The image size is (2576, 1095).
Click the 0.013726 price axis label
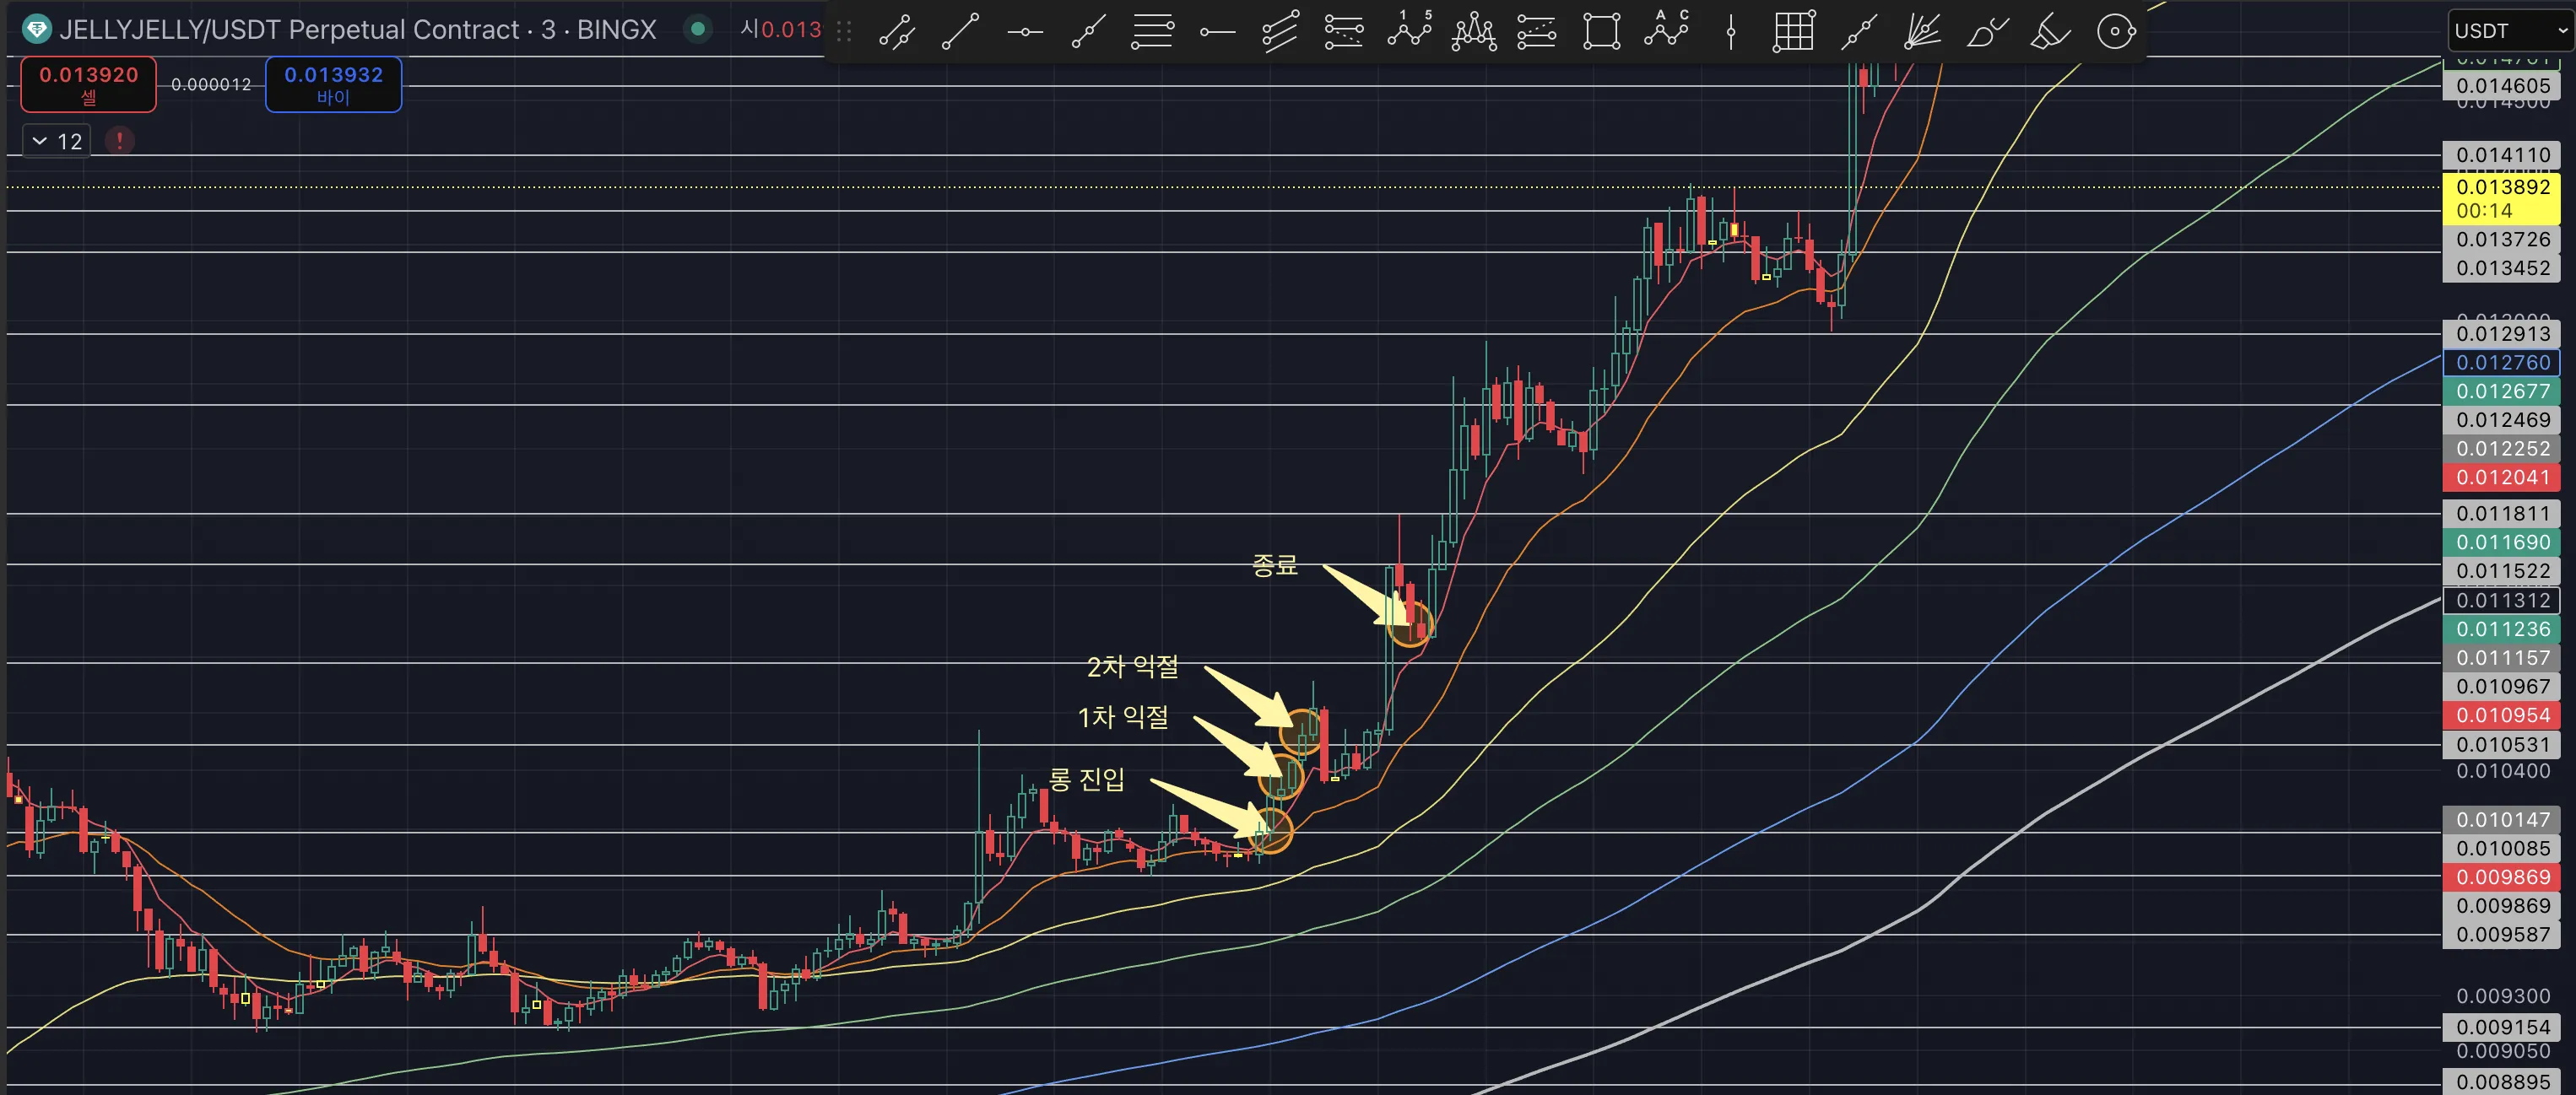2501,239
